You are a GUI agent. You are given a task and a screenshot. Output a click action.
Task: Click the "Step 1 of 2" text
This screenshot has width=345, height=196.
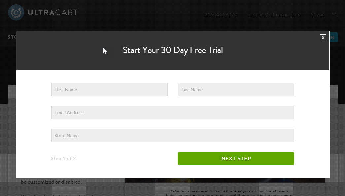click(x=63, y=158)
